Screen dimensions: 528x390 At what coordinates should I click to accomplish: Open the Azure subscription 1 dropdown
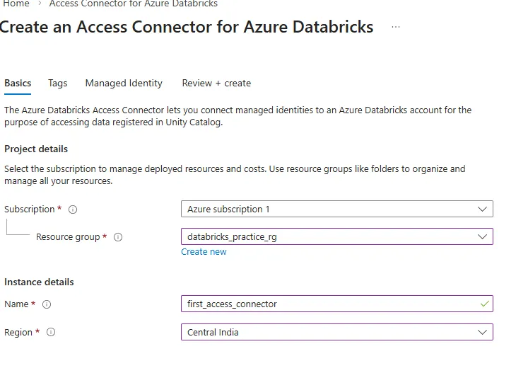(336, 209)
